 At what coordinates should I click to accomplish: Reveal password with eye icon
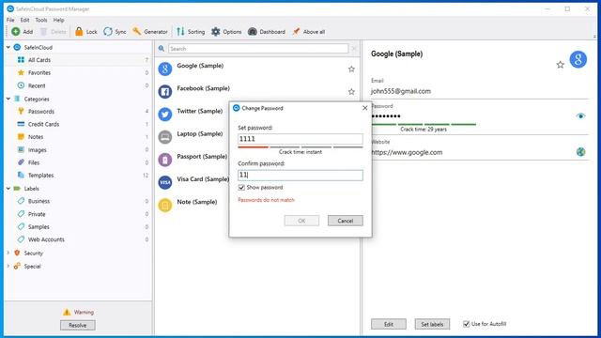point(580,115)
